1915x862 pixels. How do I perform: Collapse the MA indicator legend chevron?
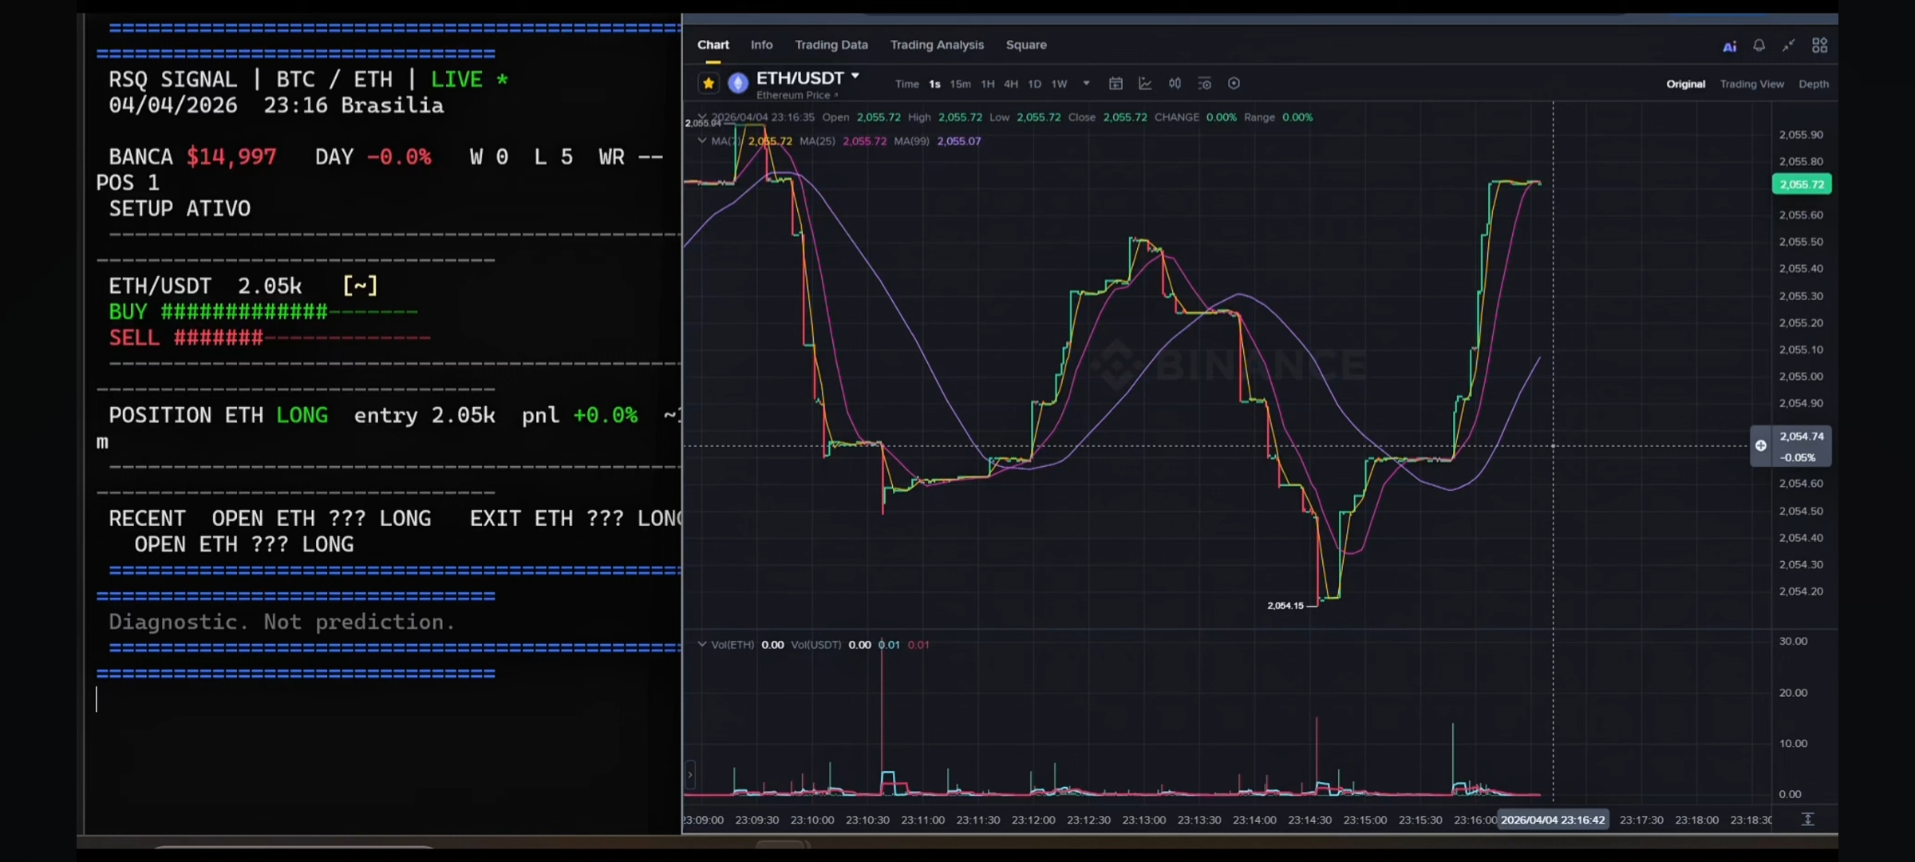pos(702,140)
